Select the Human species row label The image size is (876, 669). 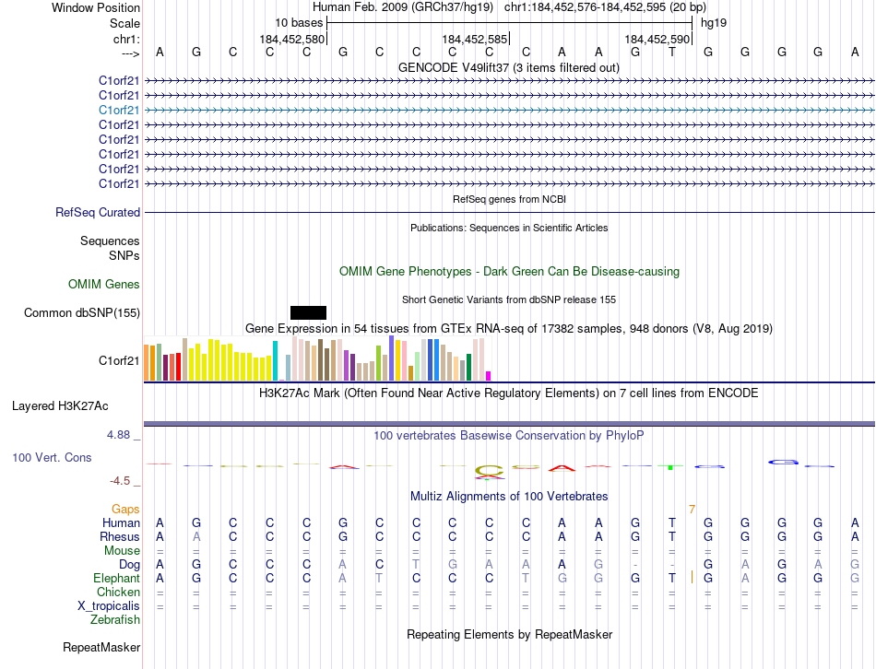[121, 522]
